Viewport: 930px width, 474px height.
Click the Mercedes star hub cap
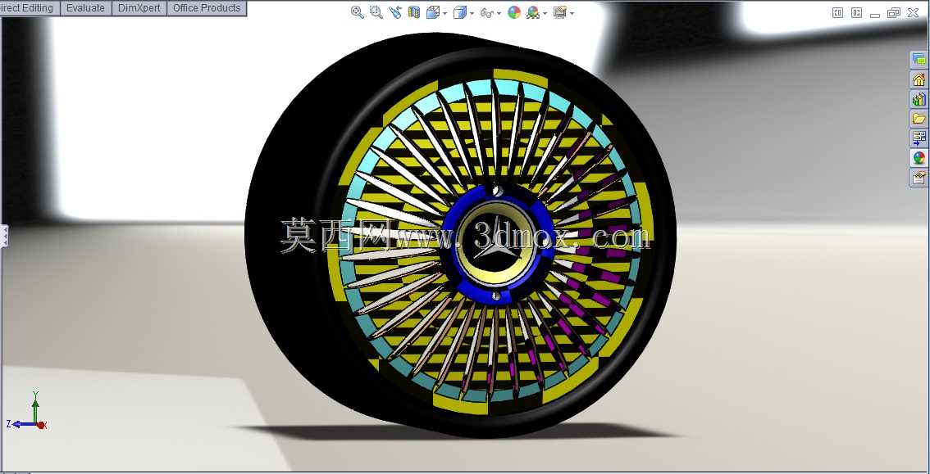(498, 244)
